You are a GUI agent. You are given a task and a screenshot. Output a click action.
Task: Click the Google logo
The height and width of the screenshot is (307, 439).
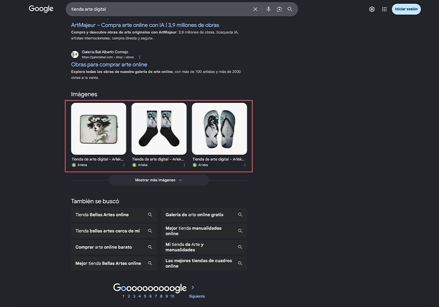pos(41,9)
